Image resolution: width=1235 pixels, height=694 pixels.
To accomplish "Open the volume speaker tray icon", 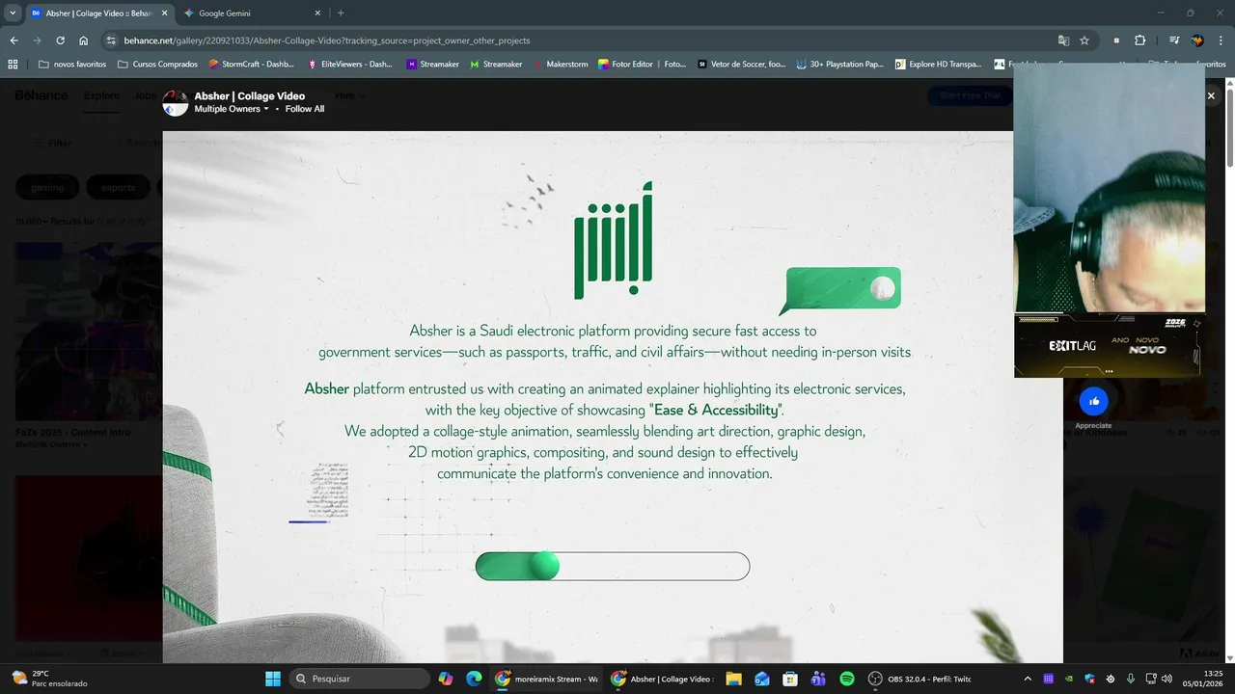I will (x=1166, y=679).
